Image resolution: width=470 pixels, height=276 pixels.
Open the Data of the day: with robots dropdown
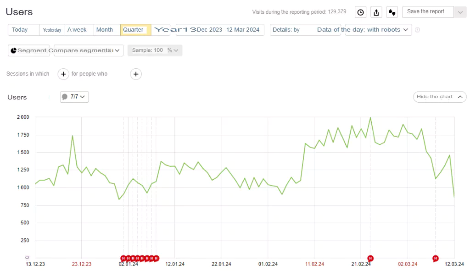pos(378,30)
